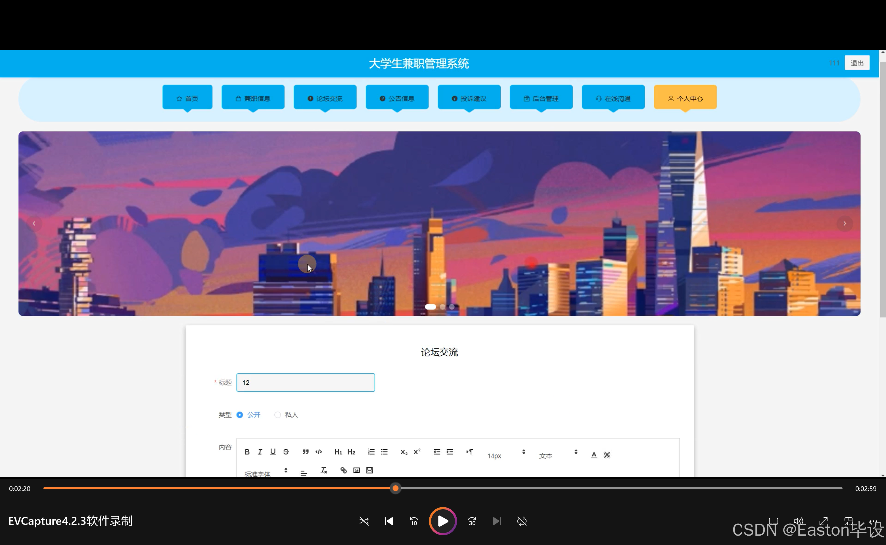Screen dimensions: 886x545
Task: Clear text formatting with Tx icon
Action: coord(324,470)
